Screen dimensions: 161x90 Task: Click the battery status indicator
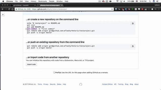point(131,1)
